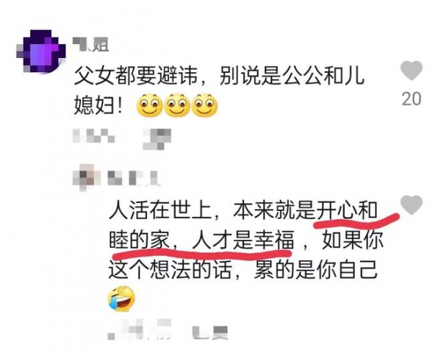Click the blurred timestamp below the laughing emoji
The image size is (441, 356).
point(140,330)
